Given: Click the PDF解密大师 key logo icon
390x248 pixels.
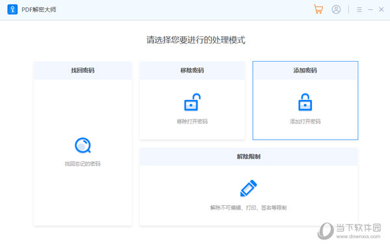Looking at the screenshot, I should [12, 10].
